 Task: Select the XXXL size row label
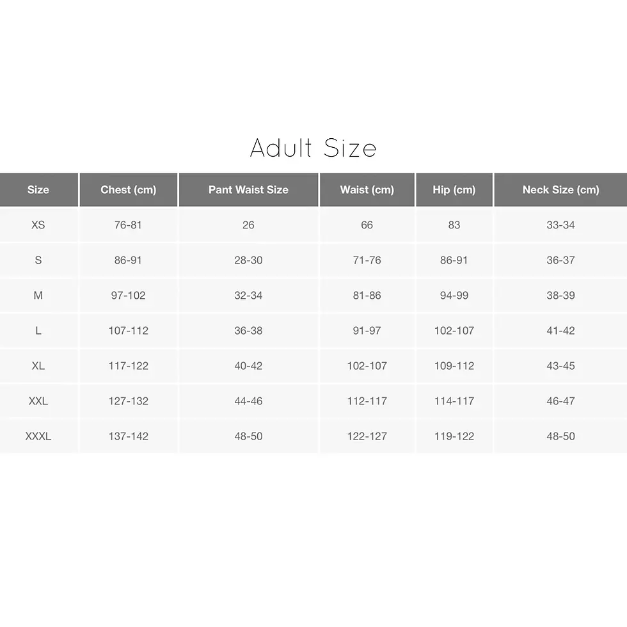coord(38,436)
